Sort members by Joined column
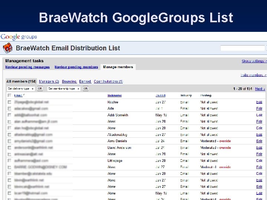Screen dimensions: 267x200 pyautogui.click(x=161, y=96)
